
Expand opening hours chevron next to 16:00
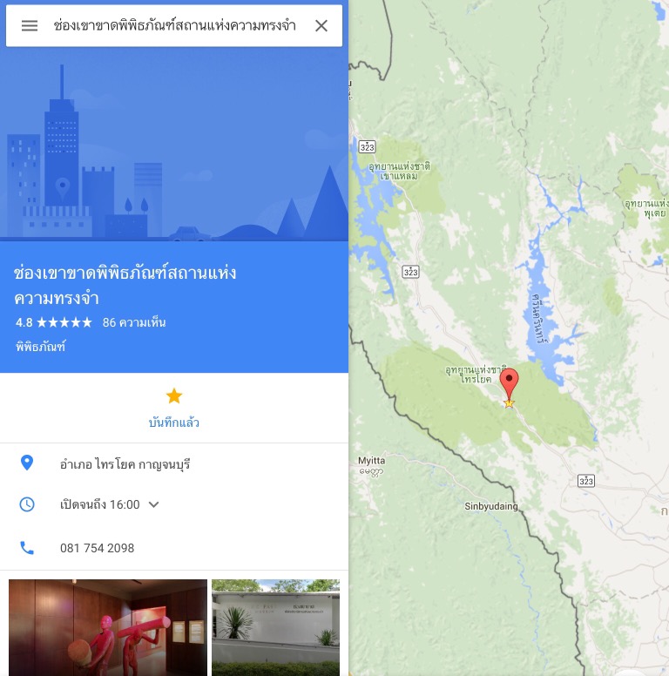pyautogui.click(x=153, y=504)
